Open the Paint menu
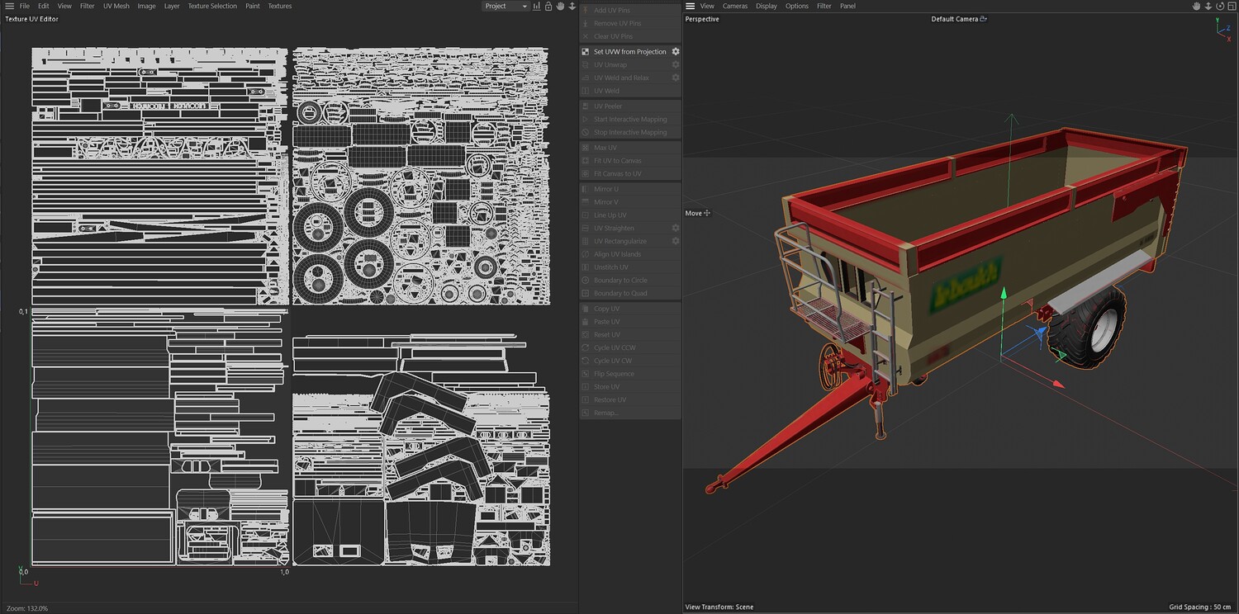This screenshot has height=614, width=1239. click(x=253, y=6)
